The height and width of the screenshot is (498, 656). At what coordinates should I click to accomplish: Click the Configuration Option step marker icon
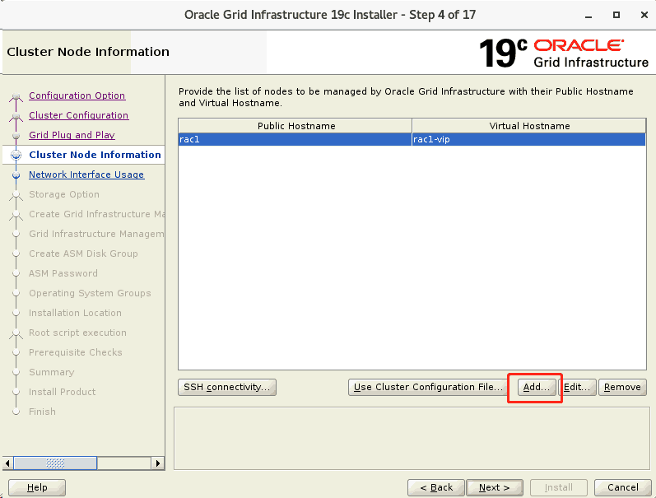point(16,97)
